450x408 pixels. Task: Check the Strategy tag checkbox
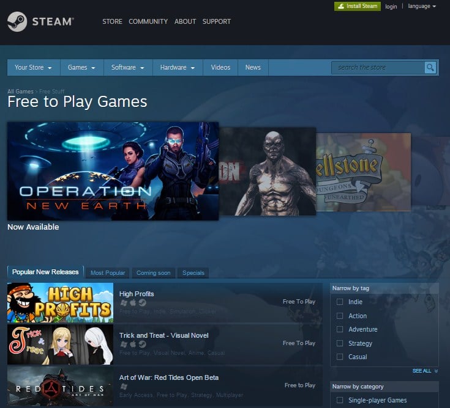coord(340,343)
